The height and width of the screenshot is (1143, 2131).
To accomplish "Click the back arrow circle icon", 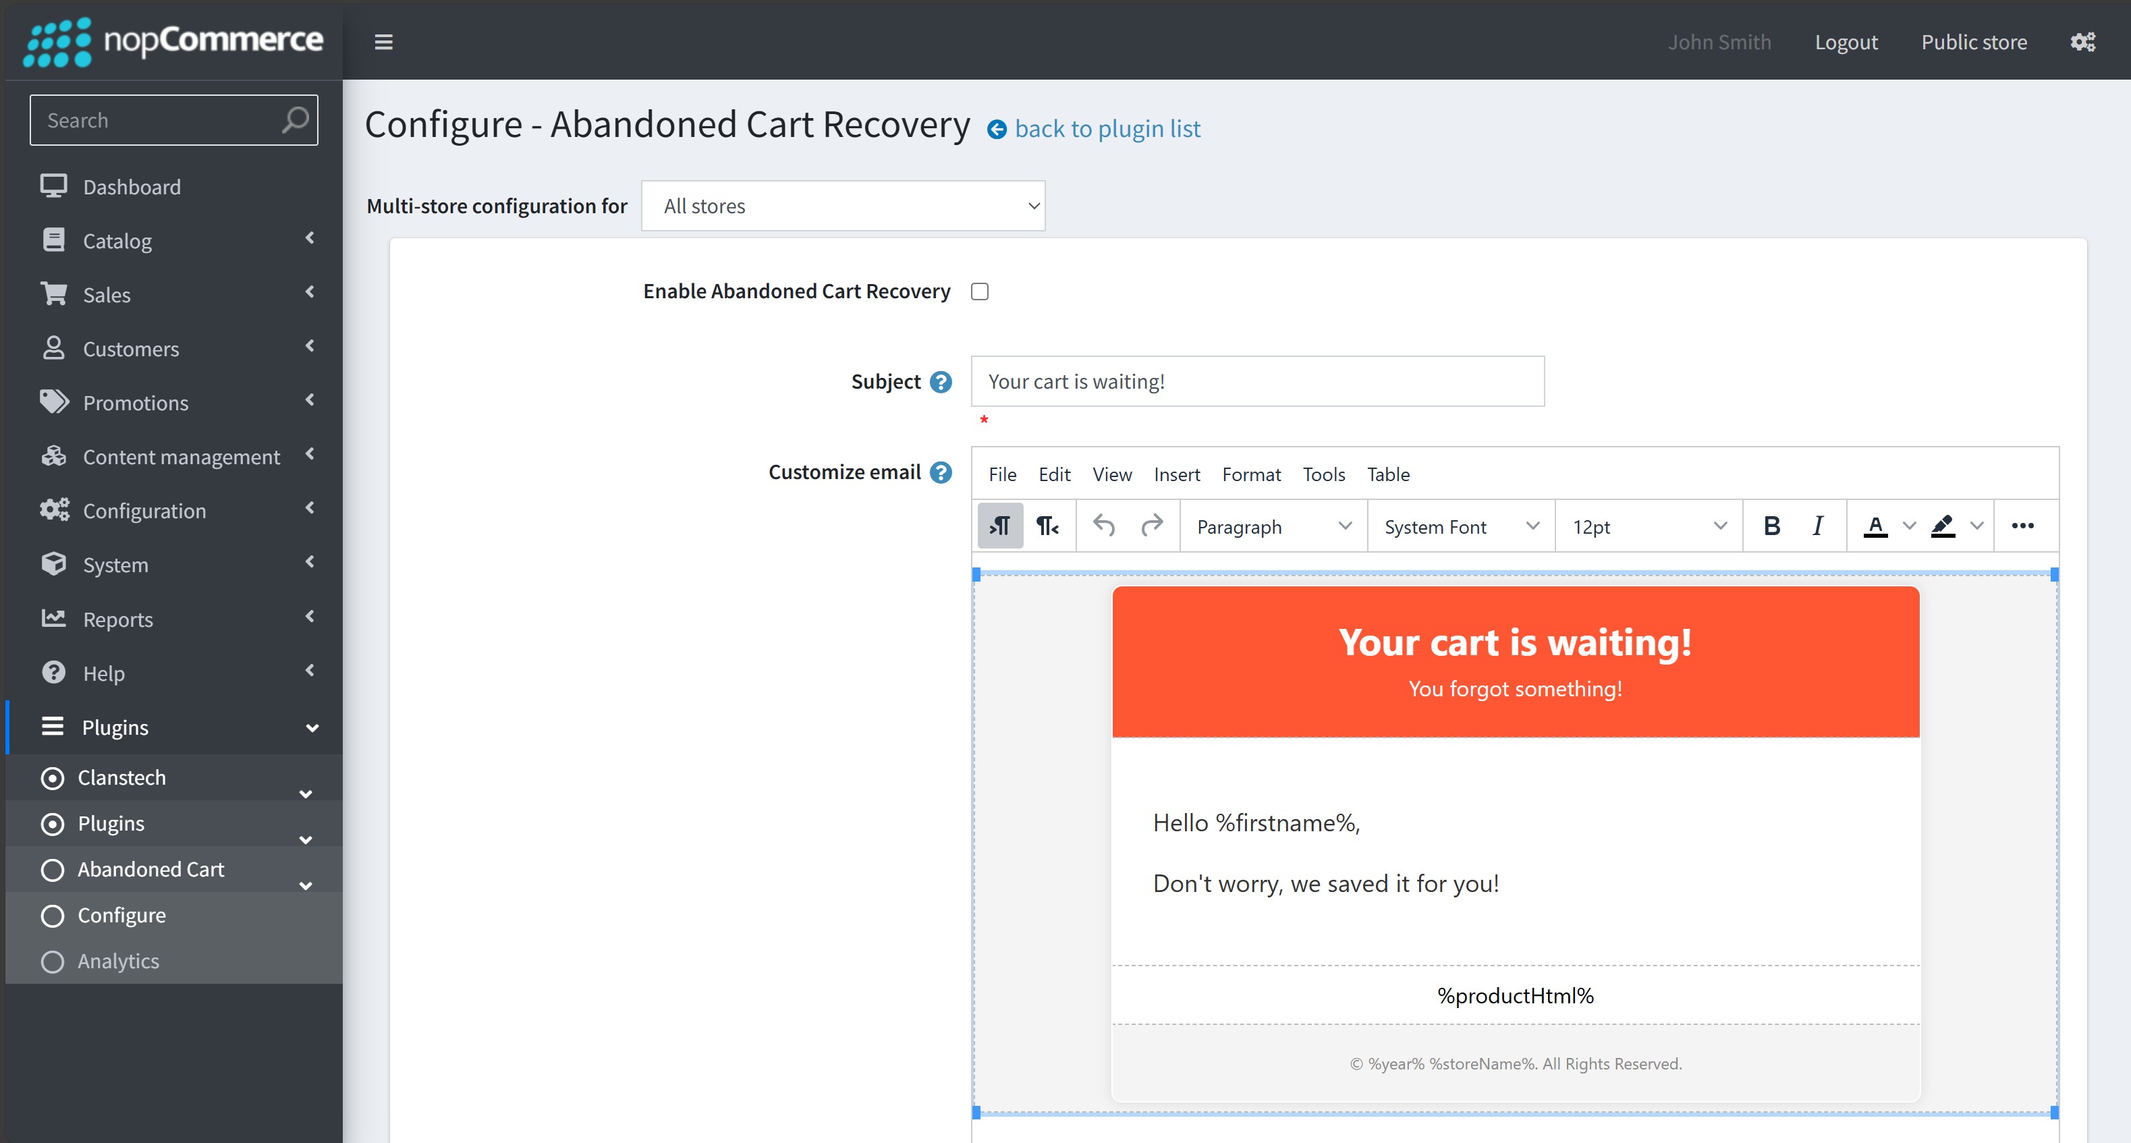I will [997, 129].
